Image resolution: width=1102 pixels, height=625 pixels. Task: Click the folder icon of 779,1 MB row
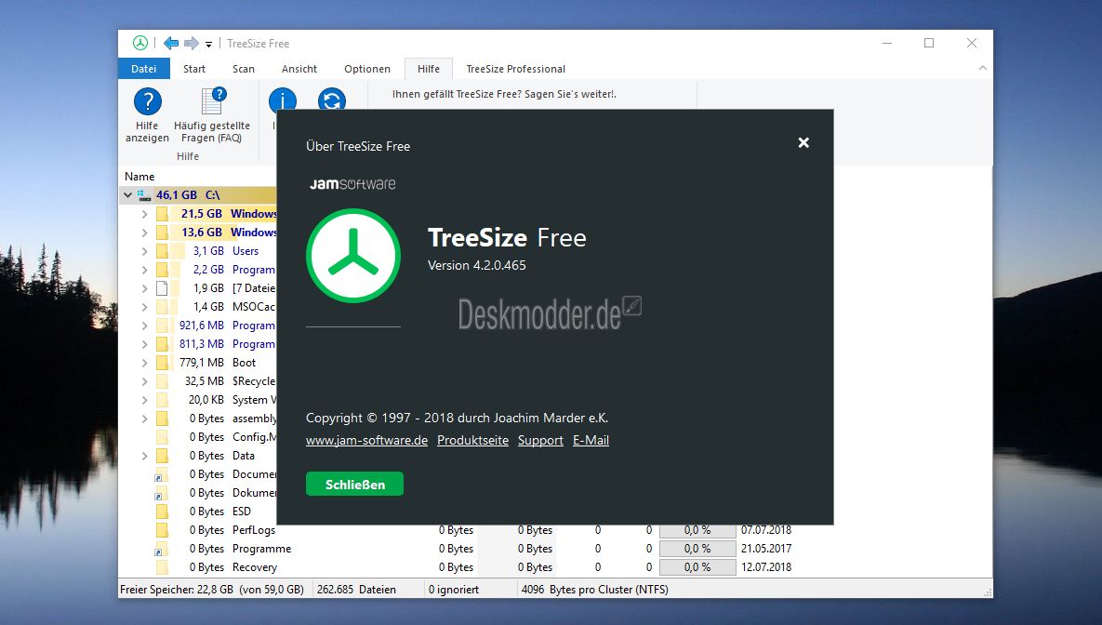click(x=163, y=363)
